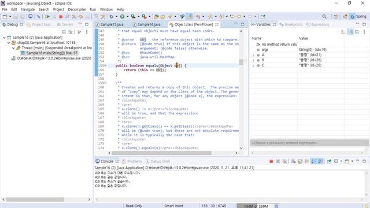
Task: Expand variable A in Variables
Action: (x=254, y=55)
